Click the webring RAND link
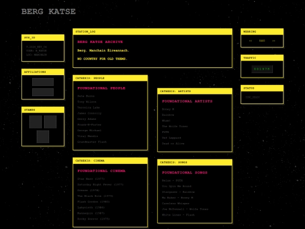The height and width of the screenshot is (229, 305). click(x=262, y=41)
